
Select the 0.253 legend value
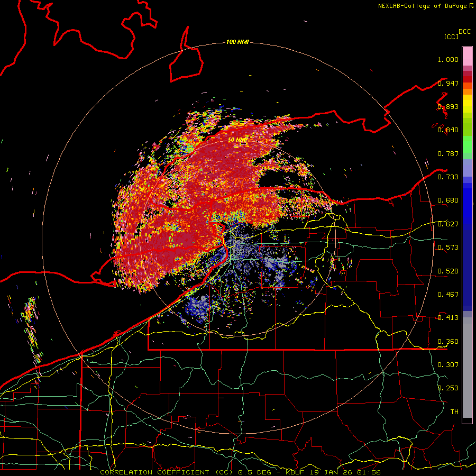448,388
